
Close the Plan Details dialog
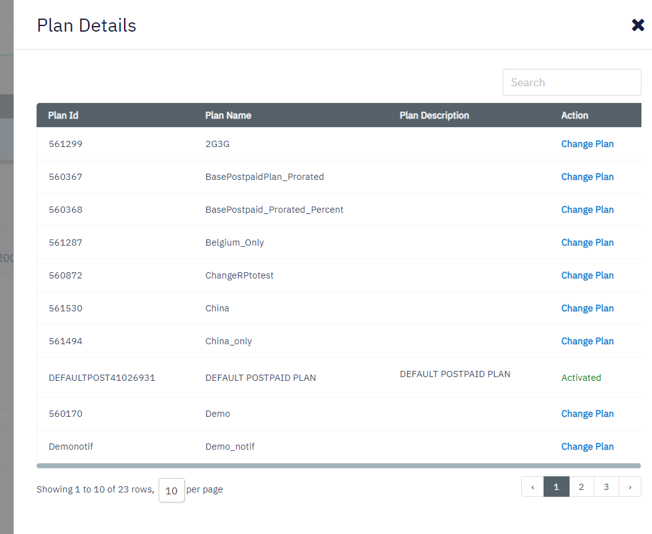638,25
